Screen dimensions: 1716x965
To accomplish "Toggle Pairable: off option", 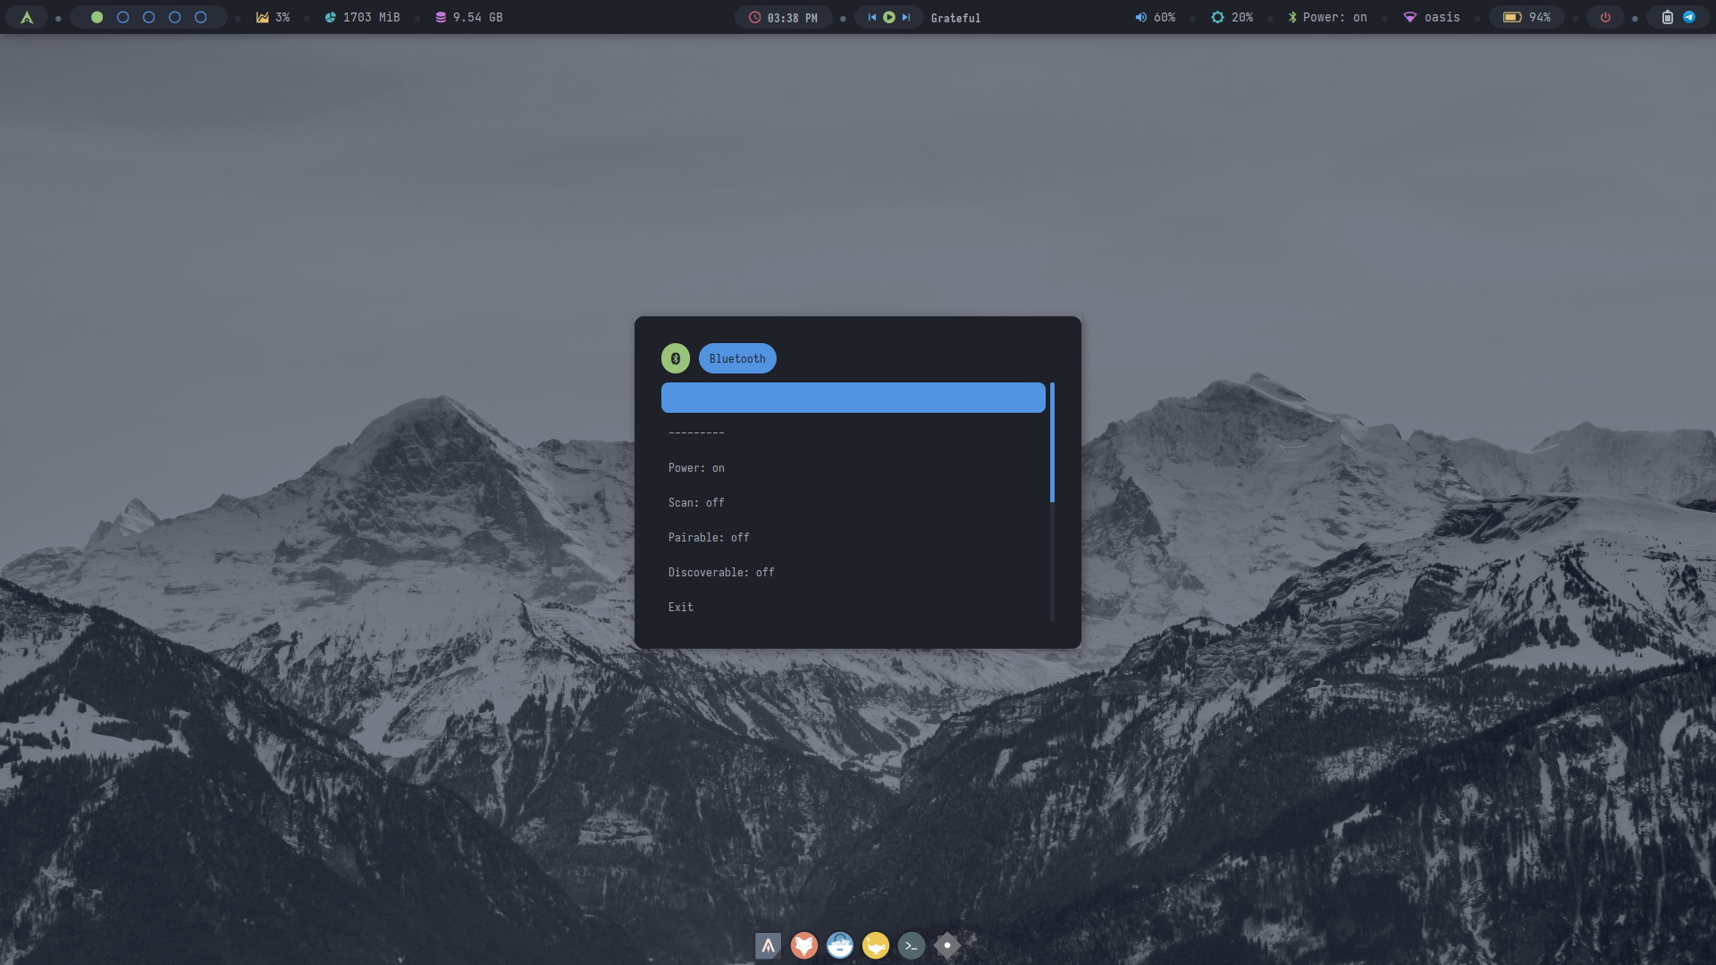I will click(709, 538).
